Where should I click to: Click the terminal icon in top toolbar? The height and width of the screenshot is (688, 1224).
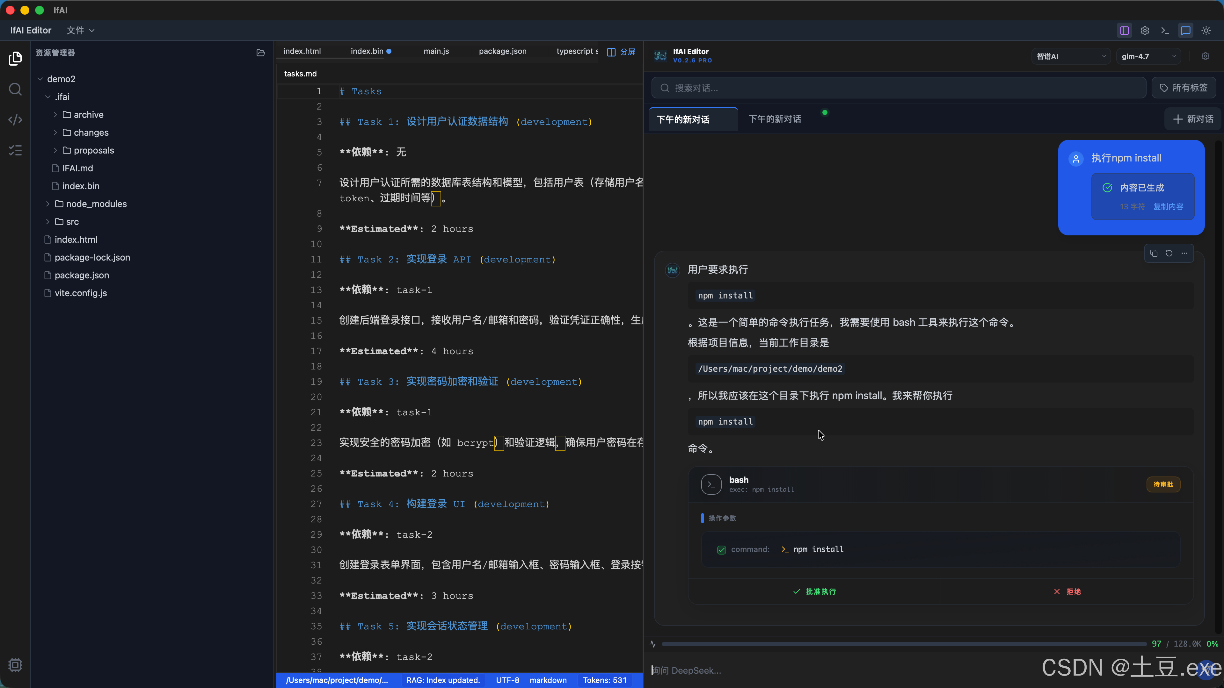[1165, 30]
